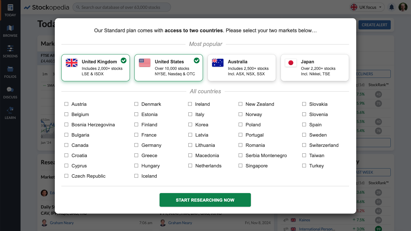
Task: Tick the Switzerland checkbox
Action: click(304, 145)
